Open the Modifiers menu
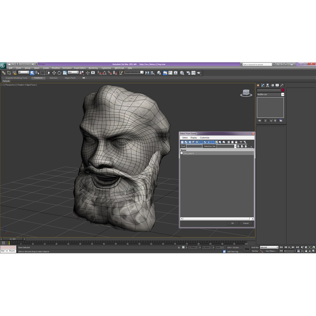The height and width of the screenshot is (316, 316). pos(56,68)
